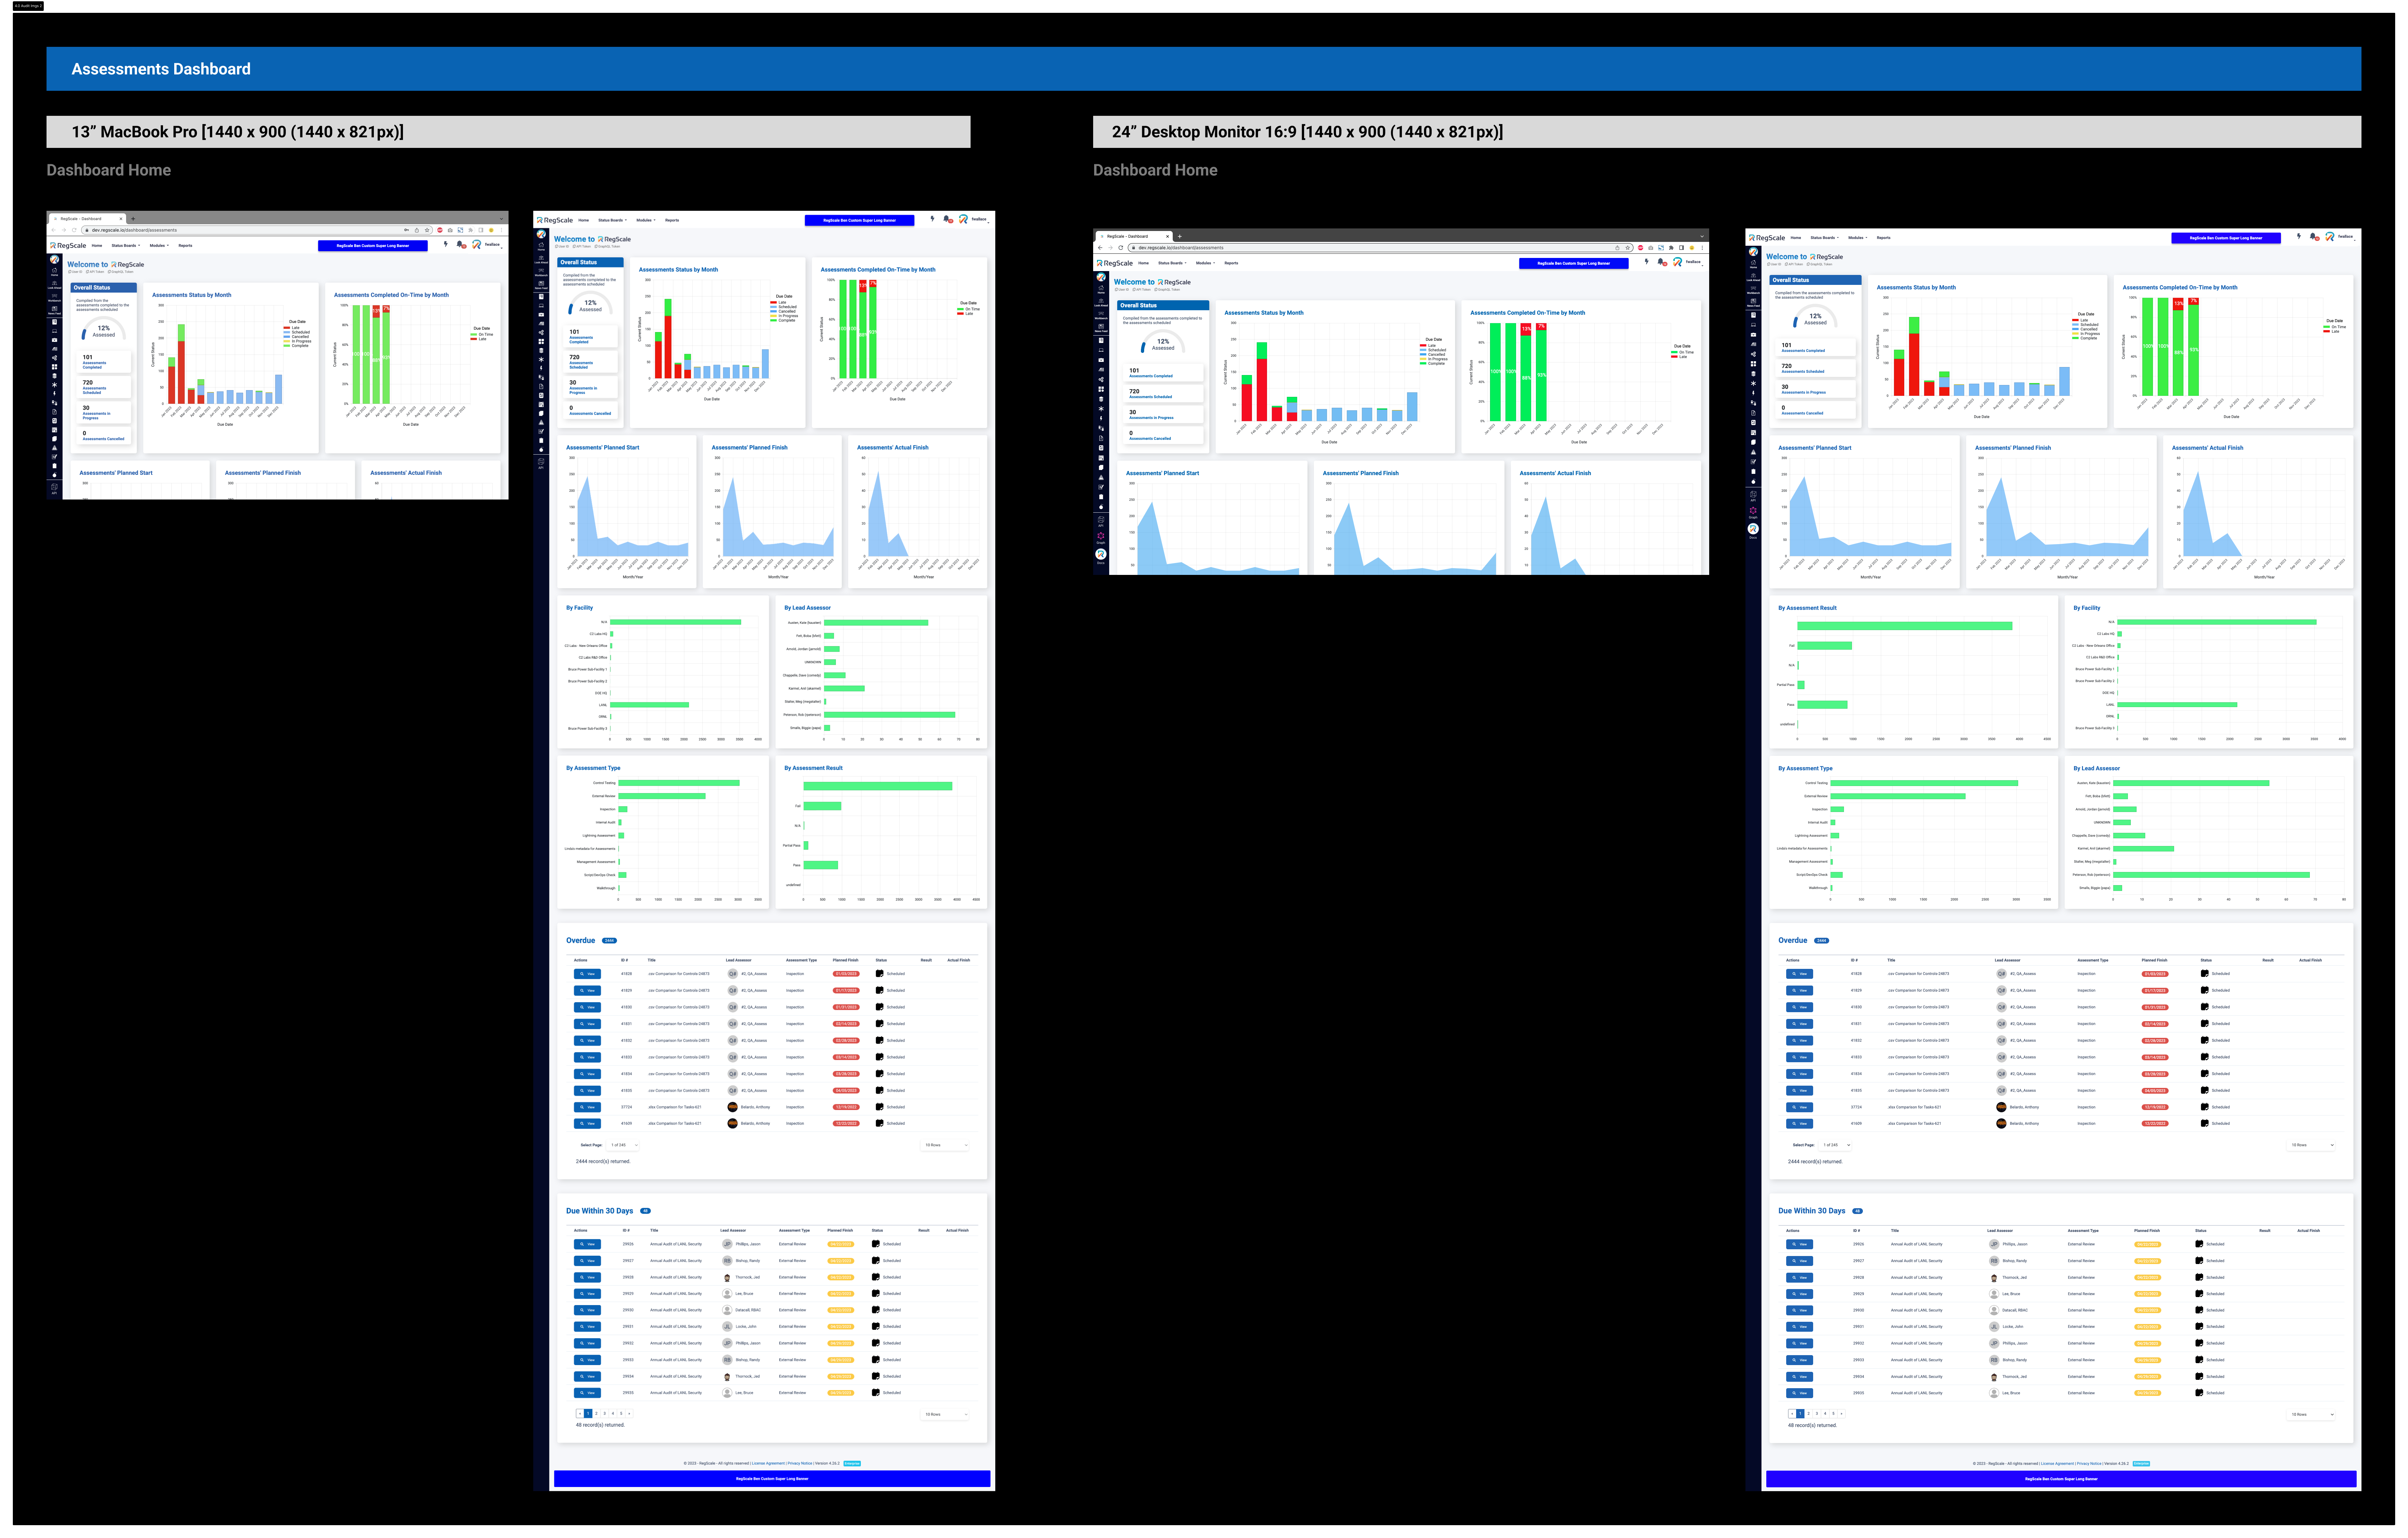The height and width of the screenshot is (1538, 2408).
Task: Click Home nav item in 24-inch browser mockup
Action: [1144, 263]
